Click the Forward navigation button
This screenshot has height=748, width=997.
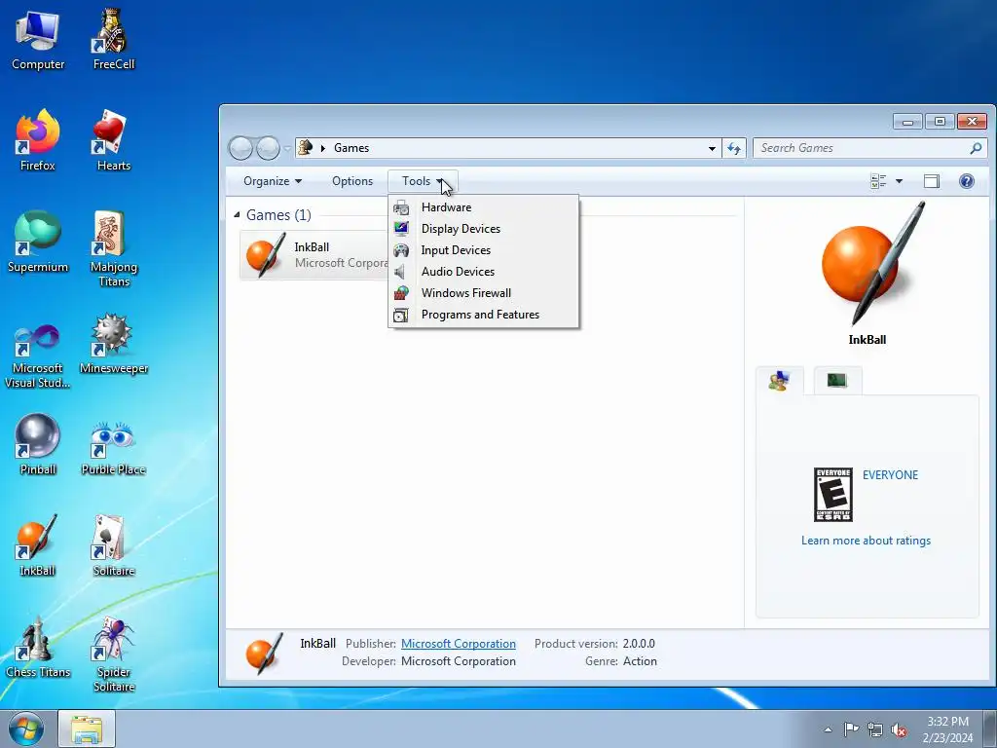point(268,148)
